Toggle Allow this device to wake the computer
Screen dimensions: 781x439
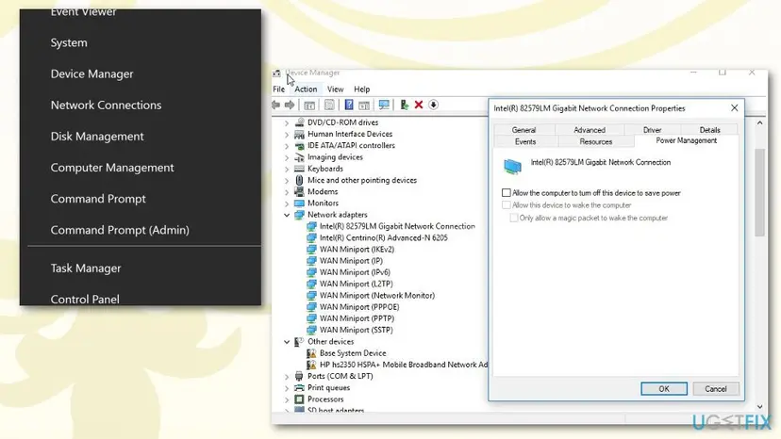pyautogui.click(x=507, y=205)
